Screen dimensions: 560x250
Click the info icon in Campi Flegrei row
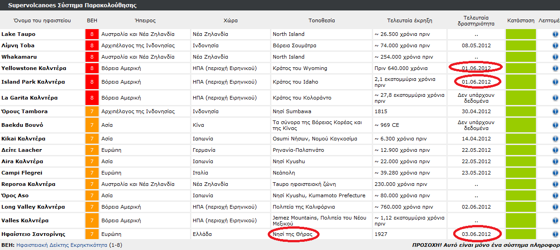555,173
